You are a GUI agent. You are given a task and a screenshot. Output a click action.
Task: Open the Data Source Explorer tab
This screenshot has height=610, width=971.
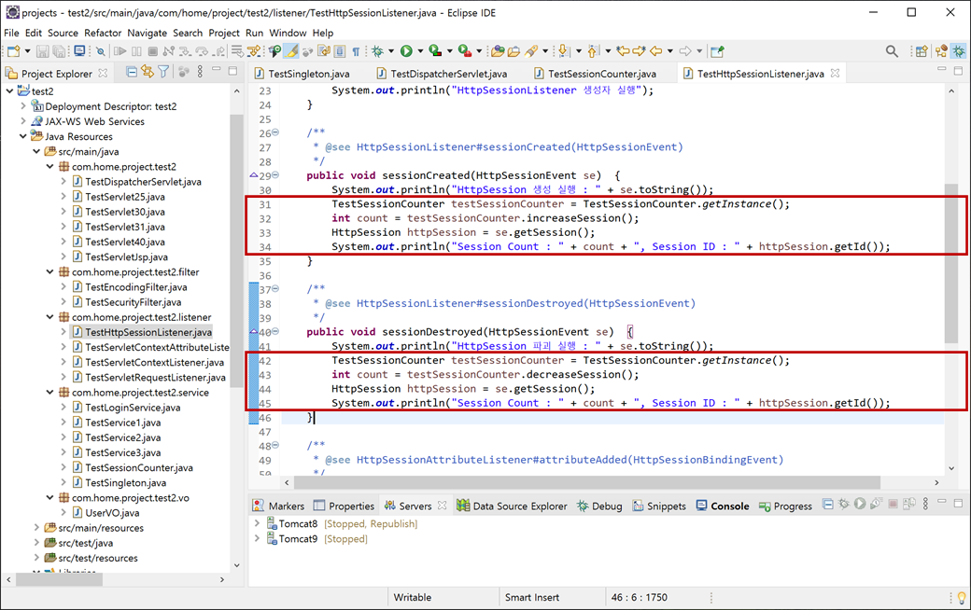[513, 506]
